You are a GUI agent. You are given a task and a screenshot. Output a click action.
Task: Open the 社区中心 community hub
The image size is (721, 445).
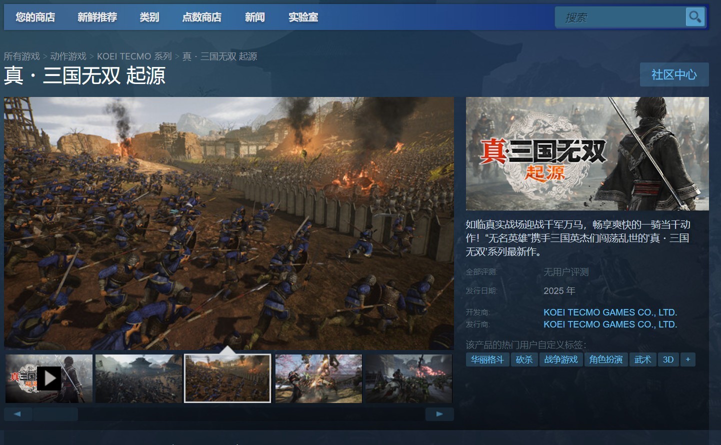(x=674, y=74)
